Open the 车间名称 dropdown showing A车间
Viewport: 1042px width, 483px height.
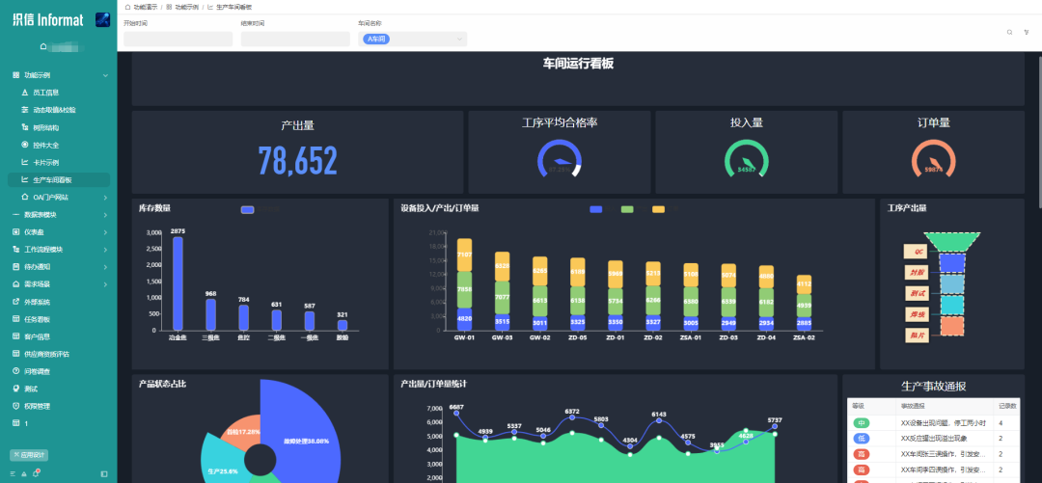tap(413, 39)
